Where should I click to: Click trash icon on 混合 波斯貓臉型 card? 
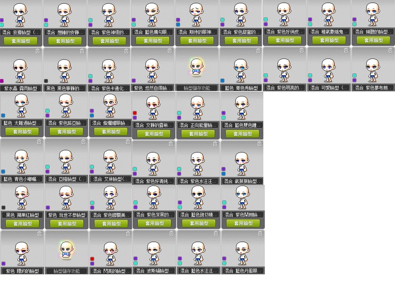coord(171,233)
